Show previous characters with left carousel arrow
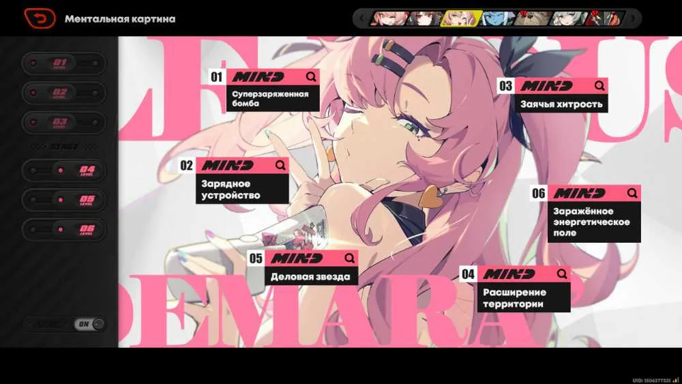The width and height of the screenshot is (682, 384). [x=361, y=18]
